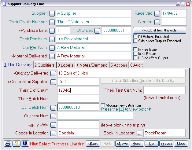The image size is (192, 150).
Task: Click the printer icon button
Action: pos(8,144)
